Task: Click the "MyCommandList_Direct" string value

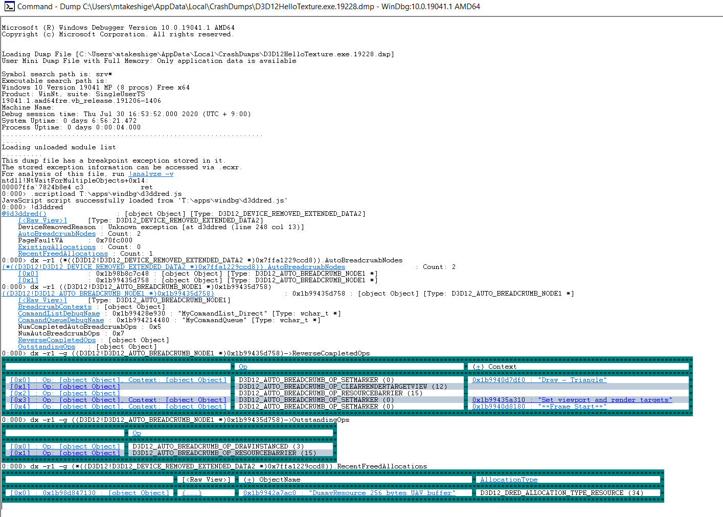Action: tap(222, 313)
